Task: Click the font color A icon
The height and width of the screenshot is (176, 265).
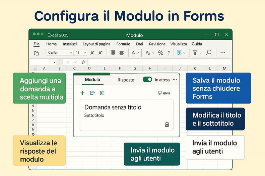Action: pos(133,53)
